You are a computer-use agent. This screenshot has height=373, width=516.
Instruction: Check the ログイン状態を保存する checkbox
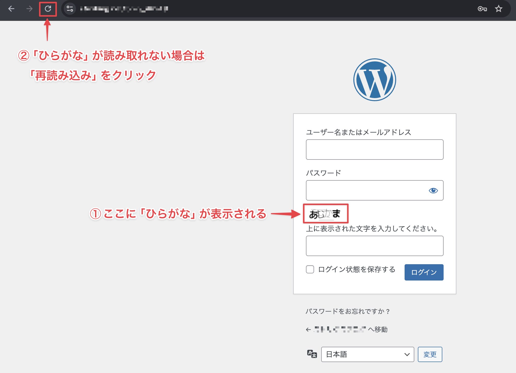pyautogui.click(x=310, y=269)
